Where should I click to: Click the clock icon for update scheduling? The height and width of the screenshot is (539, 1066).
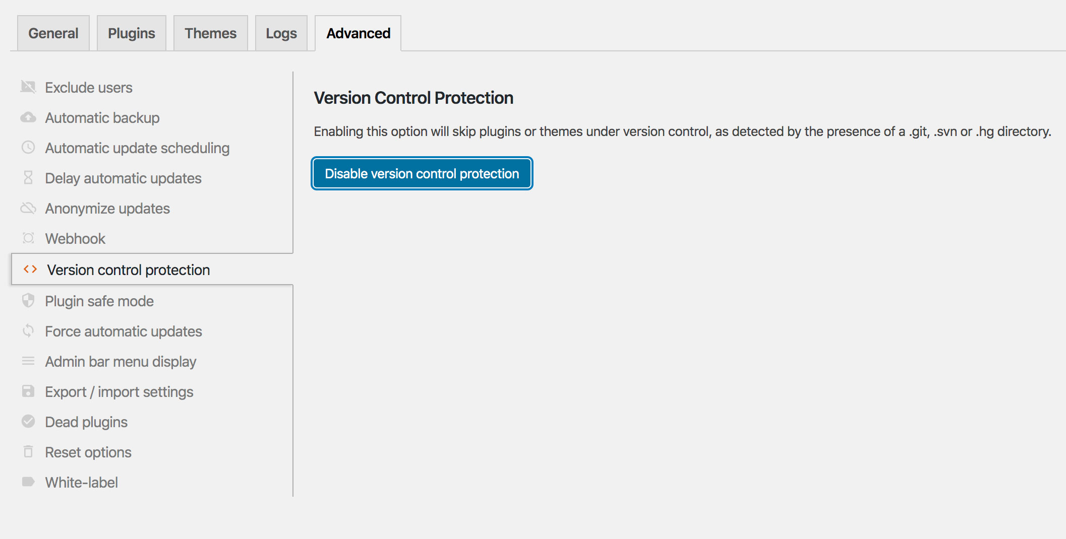point(28,148)
